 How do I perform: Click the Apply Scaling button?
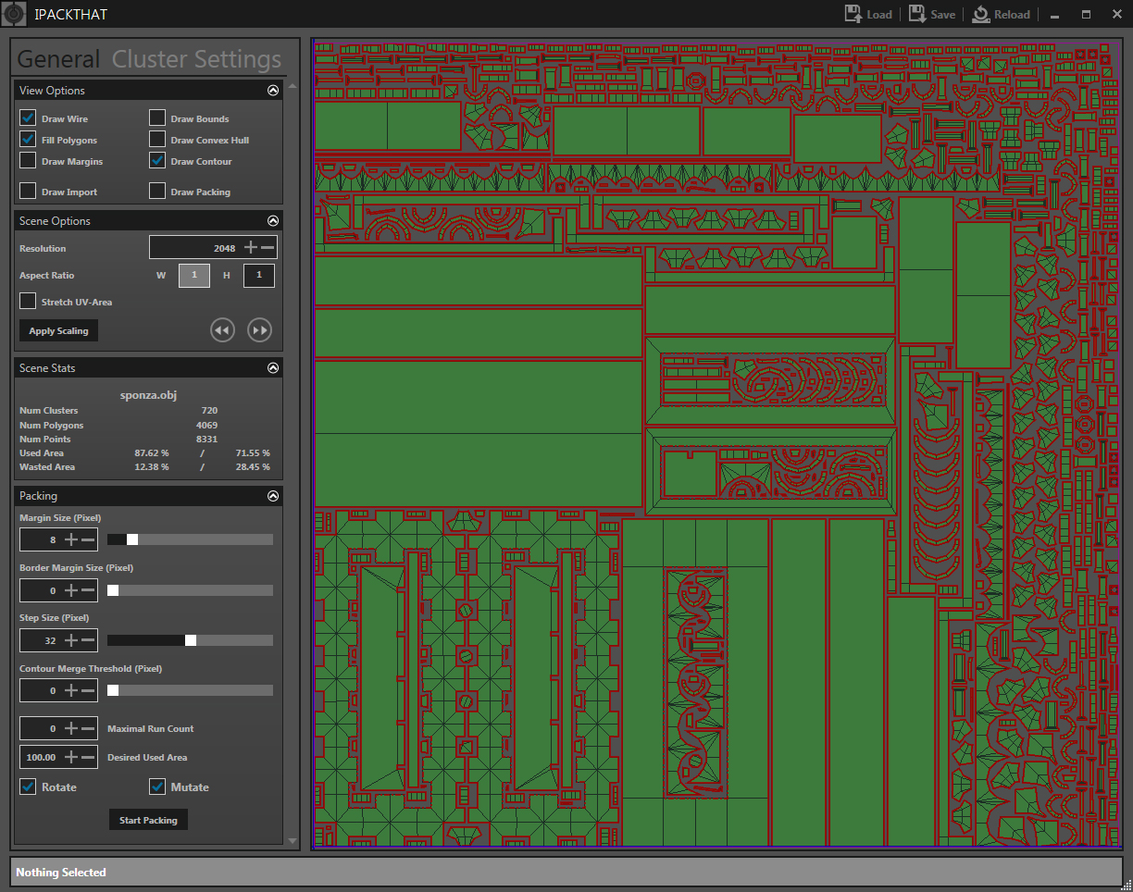click(58, 330)
